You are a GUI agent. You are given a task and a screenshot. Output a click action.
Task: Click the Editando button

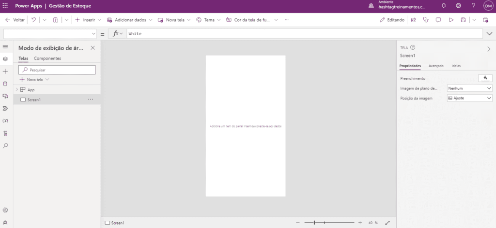click(x=392, y=20)
